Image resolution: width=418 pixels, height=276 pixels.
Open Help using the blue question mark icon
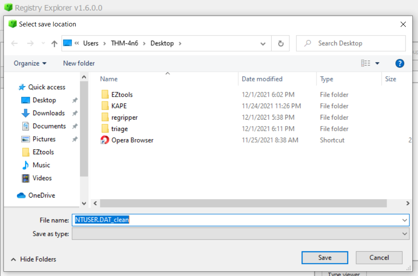tap(399, 63)
